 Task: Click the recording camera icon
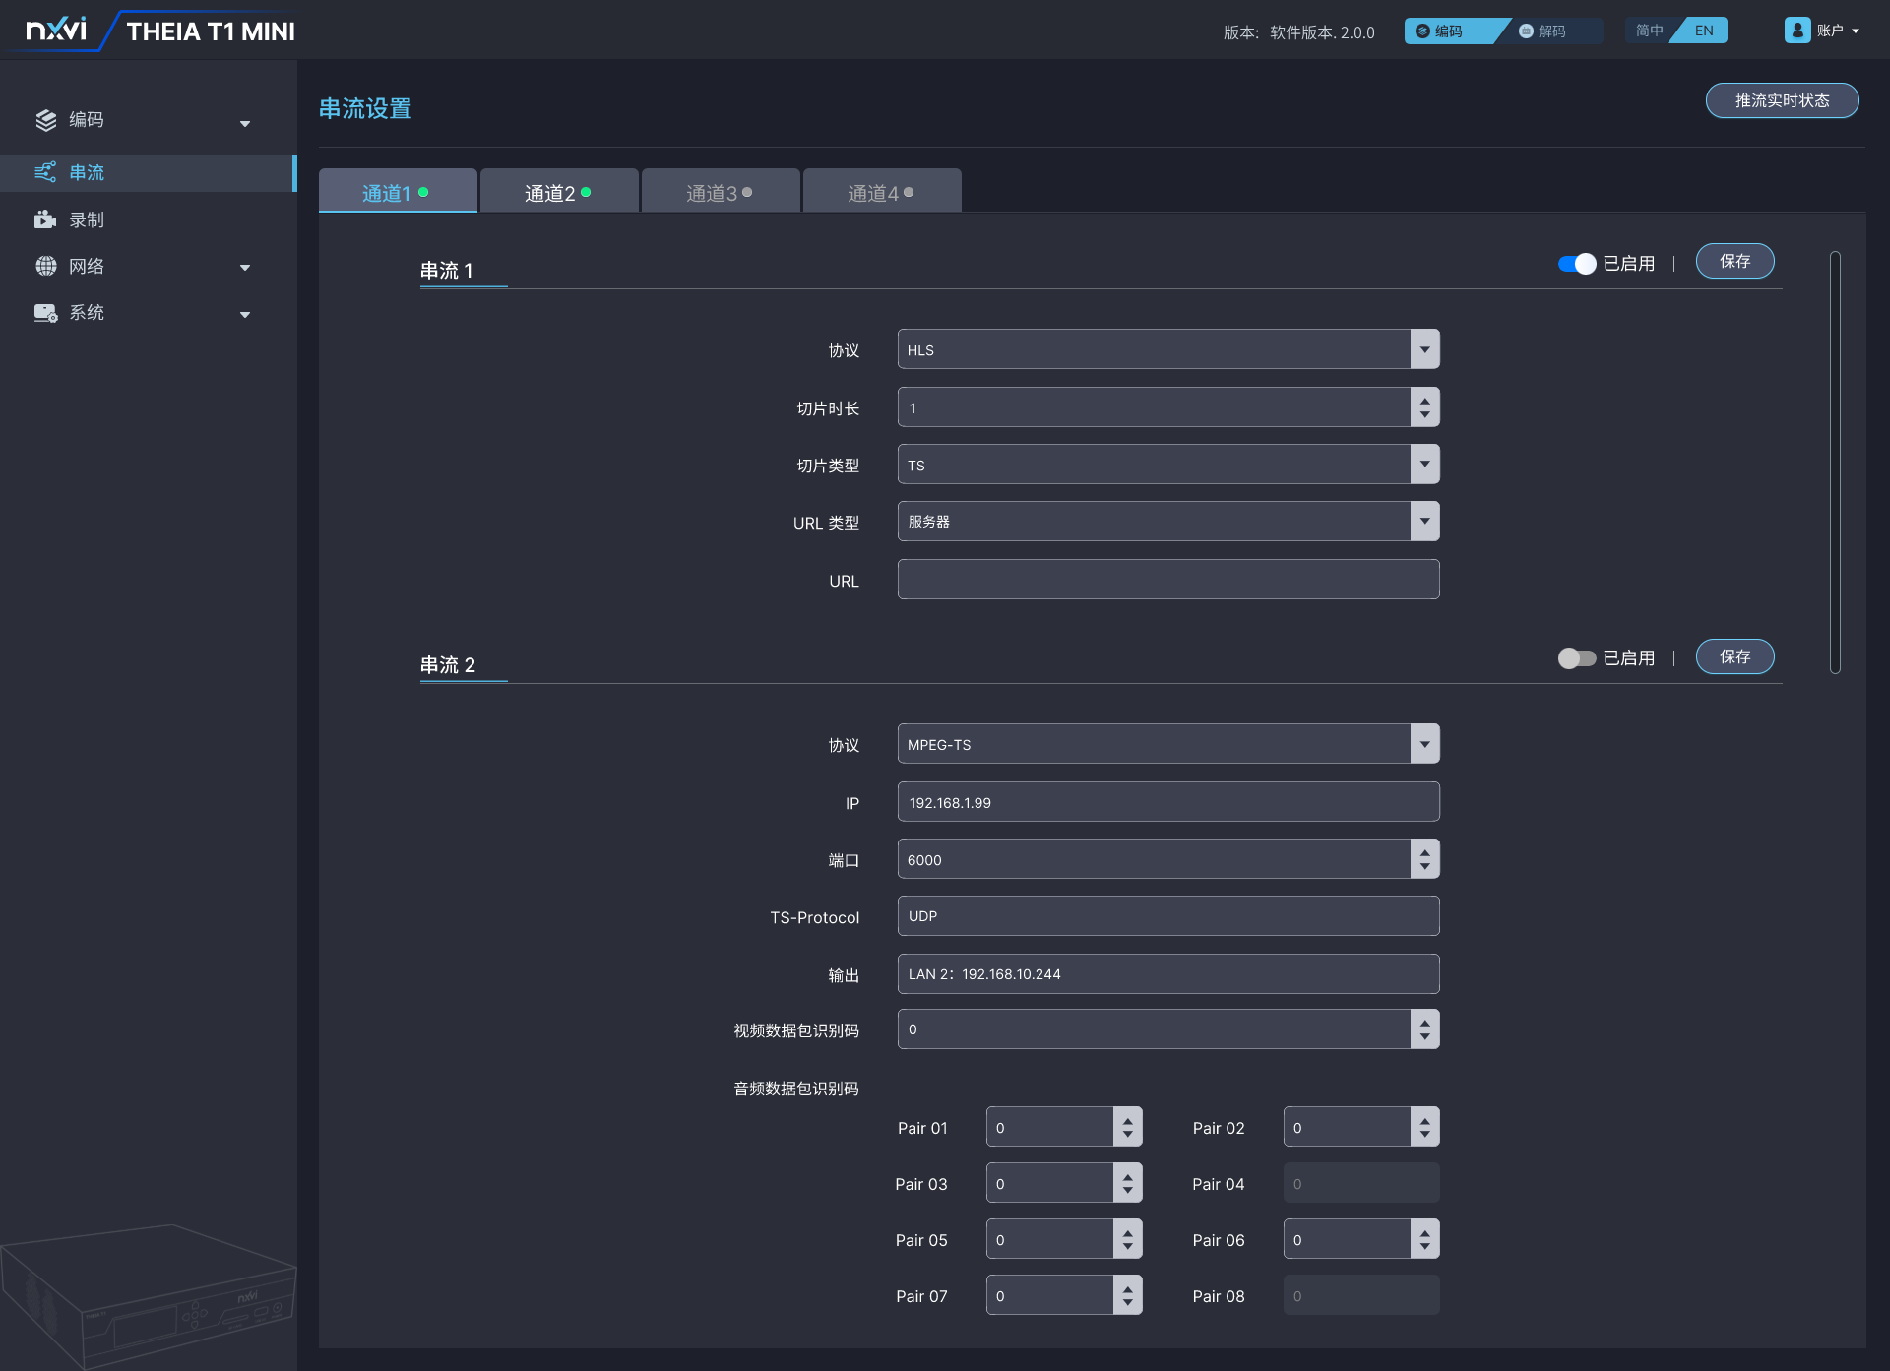click(x=45, y=219)
